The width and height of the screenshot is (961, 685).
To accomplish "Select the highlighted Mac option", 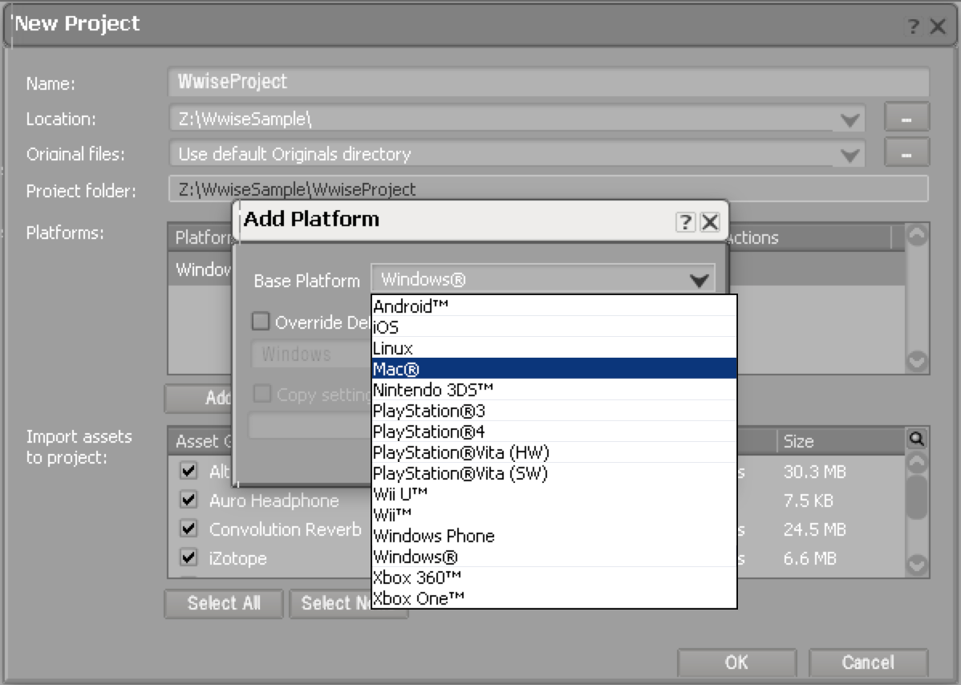I will (x=554, y=369).
